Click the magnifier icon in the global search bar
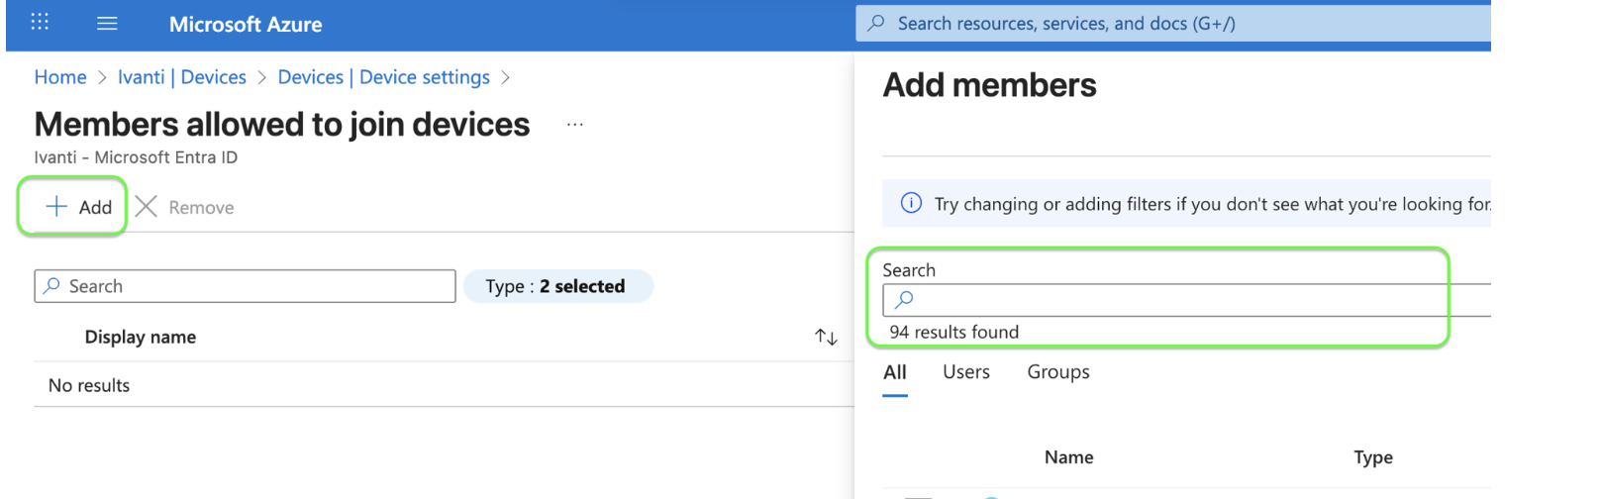Screen dimensions: 1602x499 876,23
